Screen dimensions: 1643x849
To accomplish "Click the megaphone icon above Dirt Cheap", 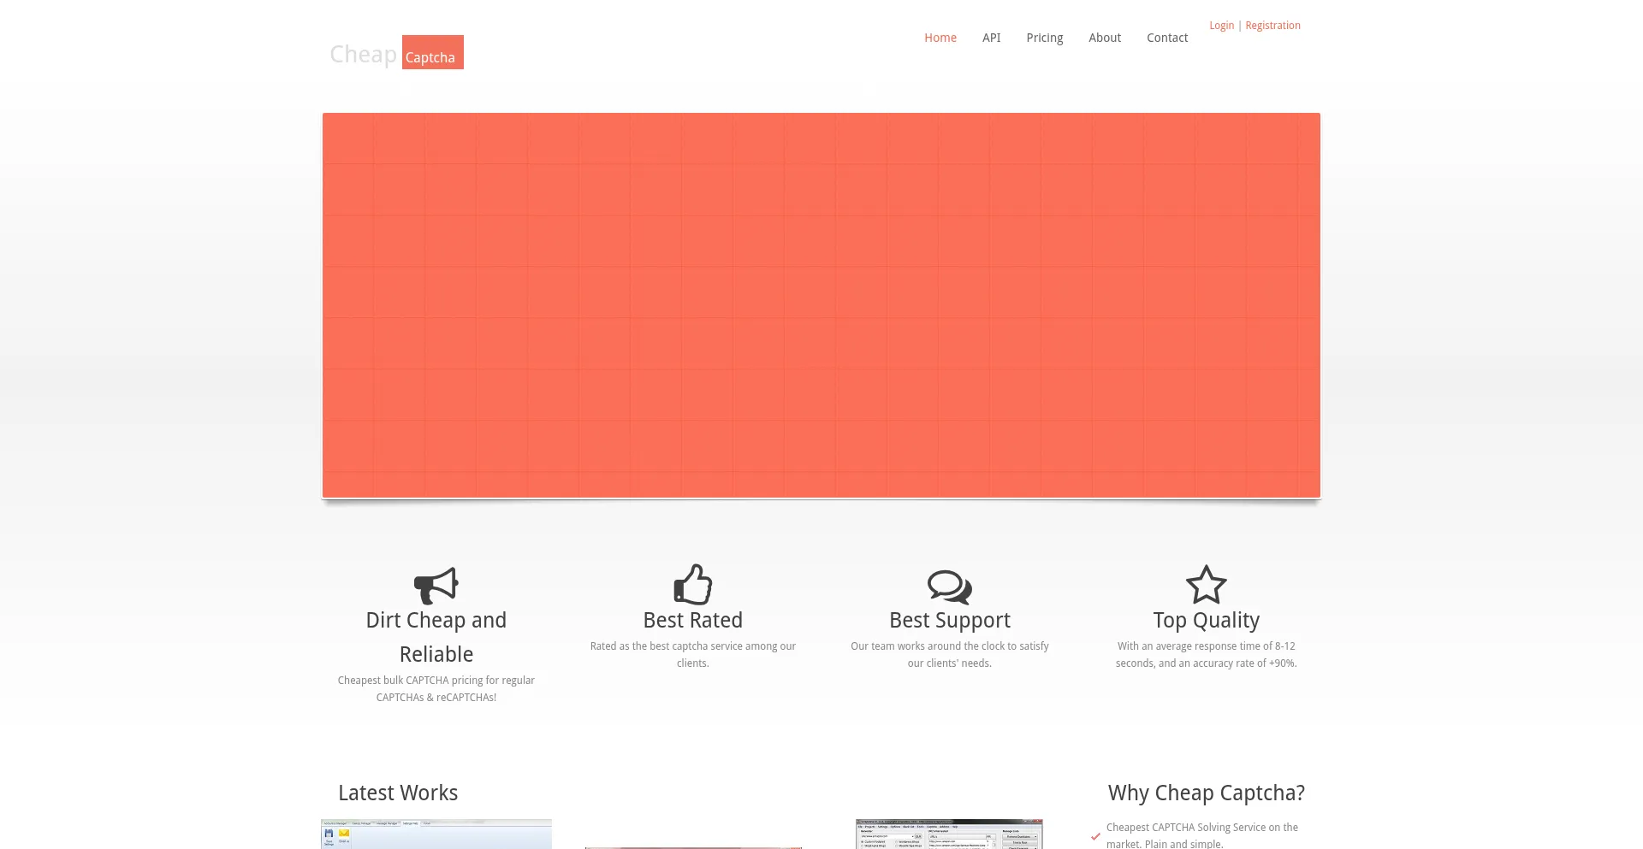I will click(436, 586).
